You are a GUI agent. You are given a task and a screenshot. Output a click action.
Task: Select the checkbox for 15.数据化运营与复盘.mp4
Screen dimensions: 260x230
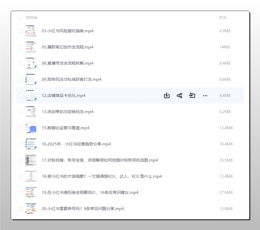(21, 128)
